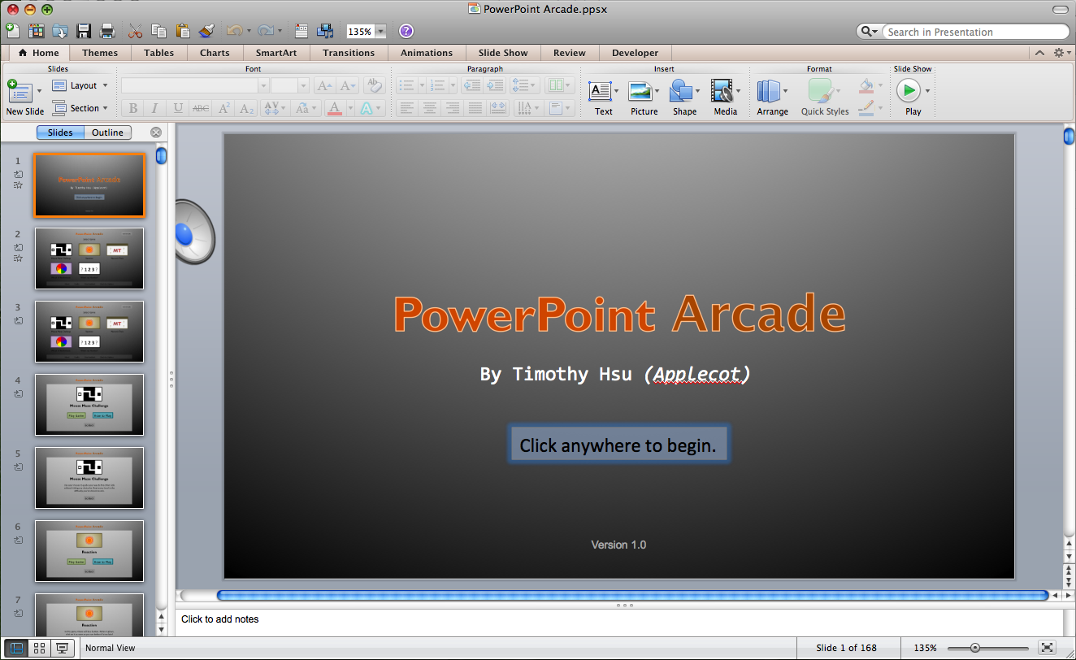Open new from template icon

[x=37, y=31]
